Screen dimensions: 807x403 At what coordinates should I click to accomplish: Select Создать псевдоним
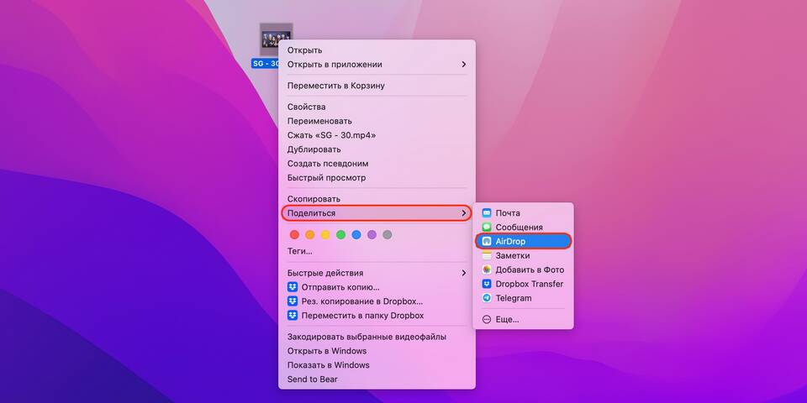pyautogui.click(x=377, y=164)
